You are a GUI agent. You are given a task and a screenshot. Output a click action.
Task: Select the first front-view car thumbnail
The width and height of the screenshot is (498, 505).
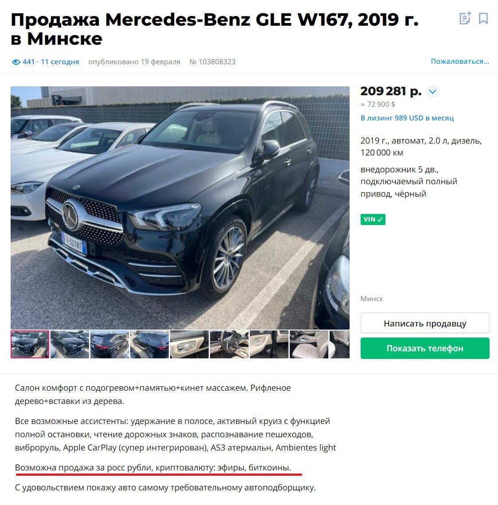30,344
